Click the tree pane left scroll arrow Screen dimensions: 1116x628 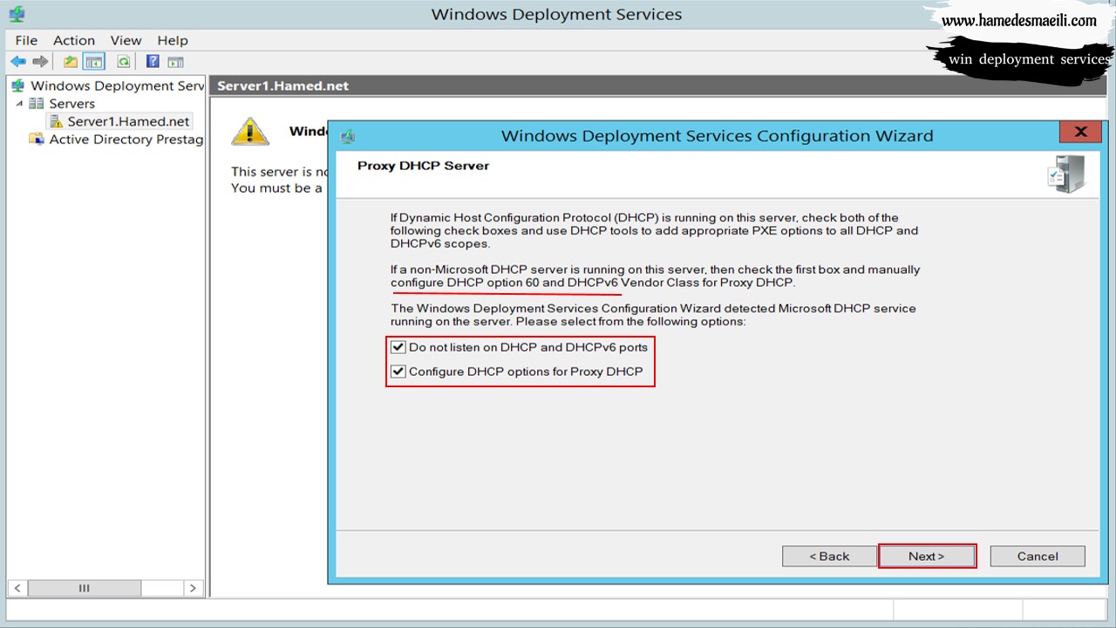[x=17, y=589]
